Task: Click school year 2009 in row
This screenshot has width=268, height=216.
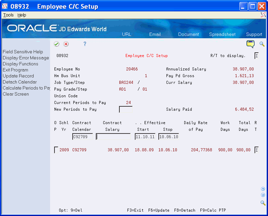Action: tap(64, 150)
